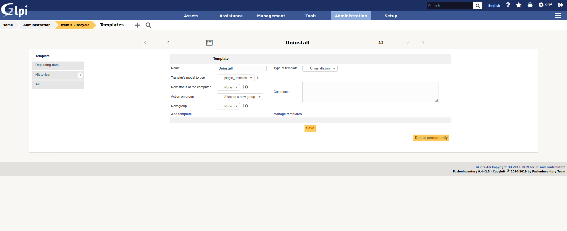Open New status of the computer dropdown
This screenshot has width=567, height=231.
click(228, 87)
